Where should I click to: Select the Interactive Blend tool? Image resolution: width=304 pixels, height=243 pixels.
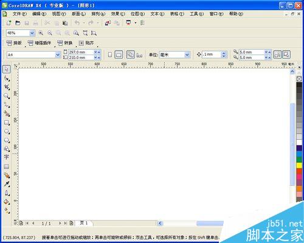pos(7,176)
